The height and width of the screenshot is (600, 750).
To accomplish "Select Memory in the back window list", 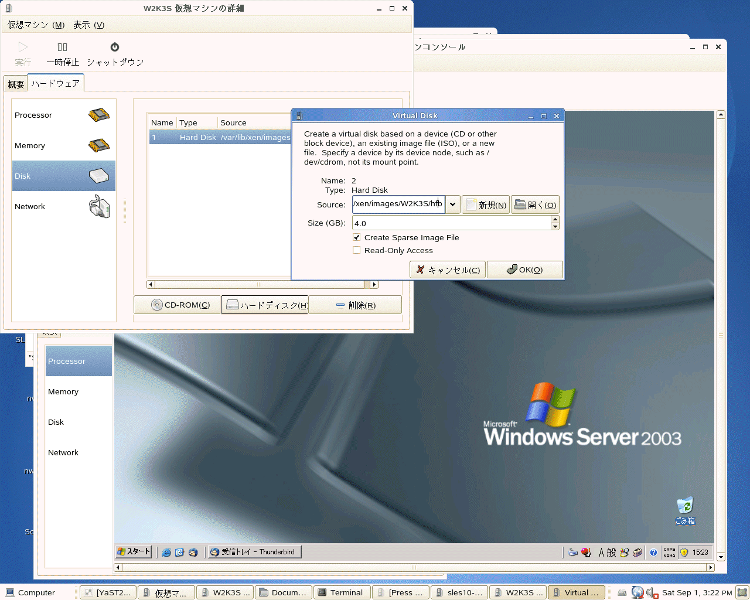I will pos(79,391).
